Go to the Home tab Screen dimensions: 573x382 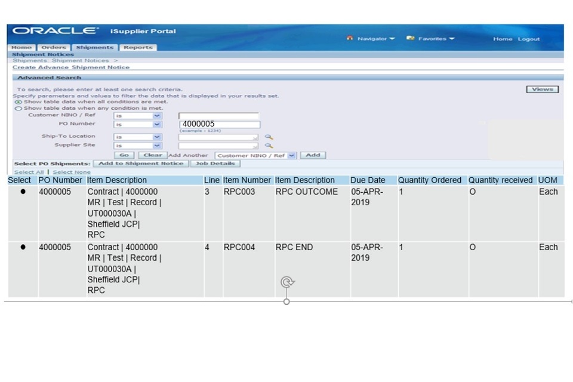pos(21,48)
